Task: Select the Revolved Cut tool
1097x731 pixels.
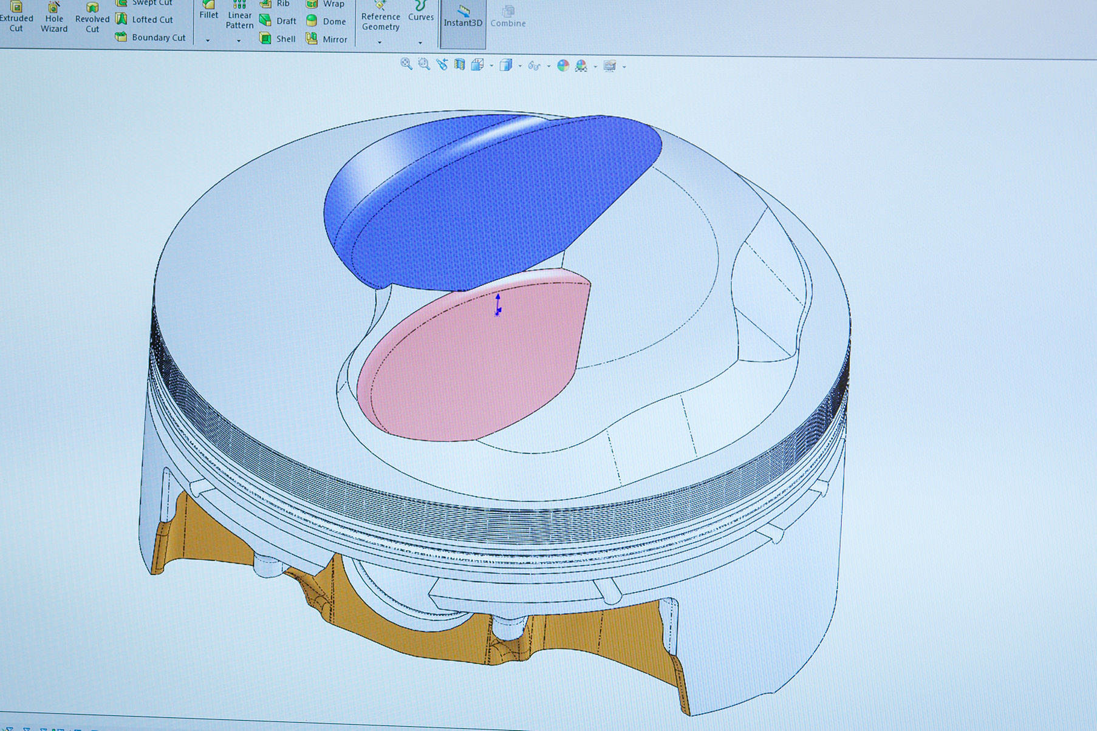Action: tap(92, 17)
